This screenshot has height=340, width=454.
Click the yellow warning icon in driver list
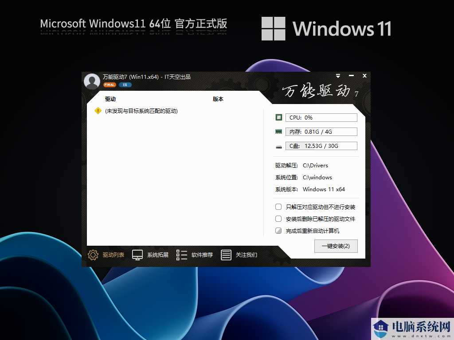[98, 111]
